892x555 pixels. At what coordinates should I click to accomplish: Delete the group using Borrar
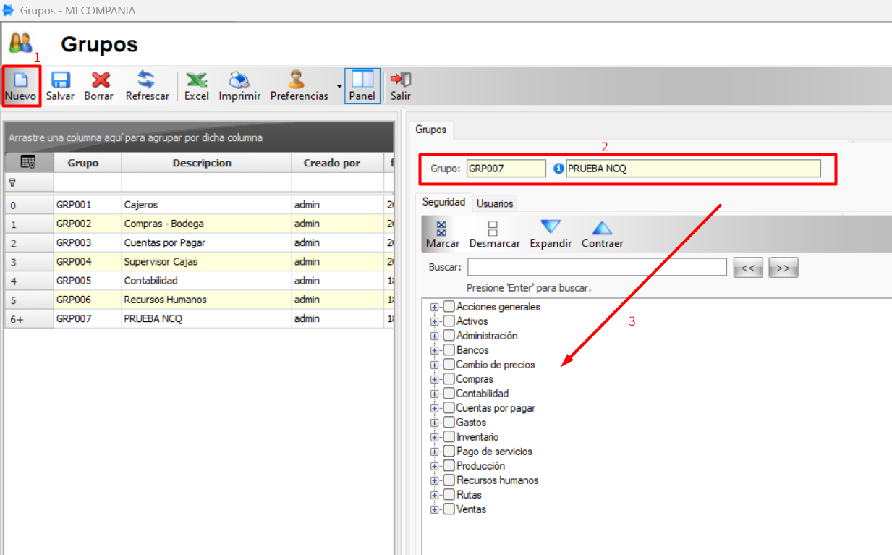coord(99,85)
